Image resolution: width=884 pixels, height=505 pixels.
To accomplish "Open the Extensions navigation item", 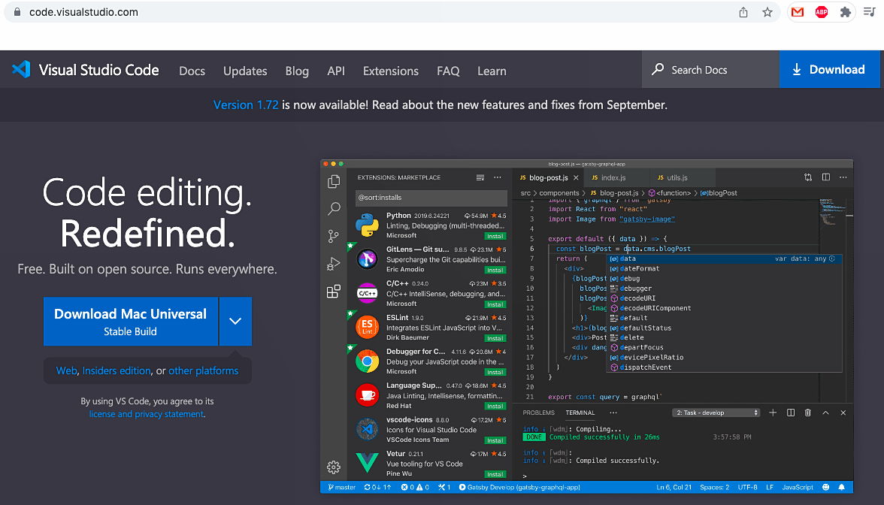I will click(390, 71).
